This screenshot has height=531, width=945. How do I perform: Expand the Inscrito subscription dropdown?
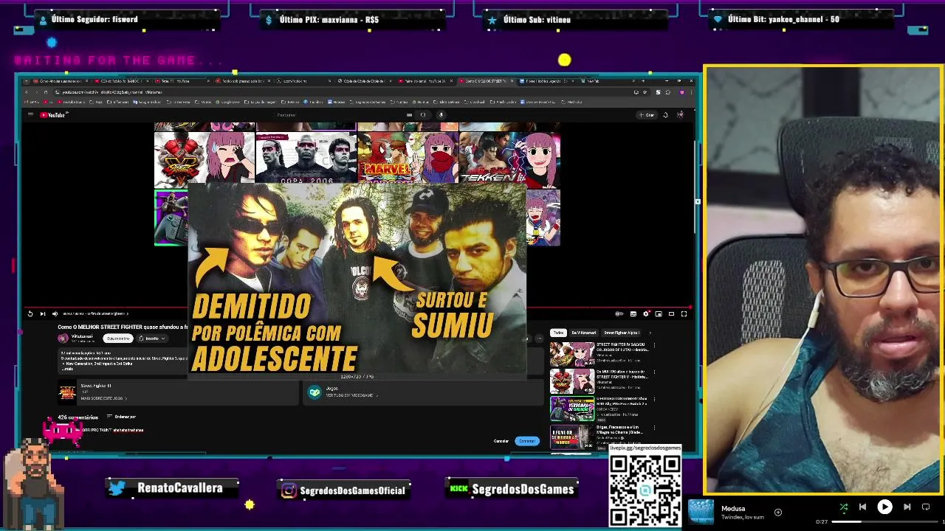coord(151,339)
